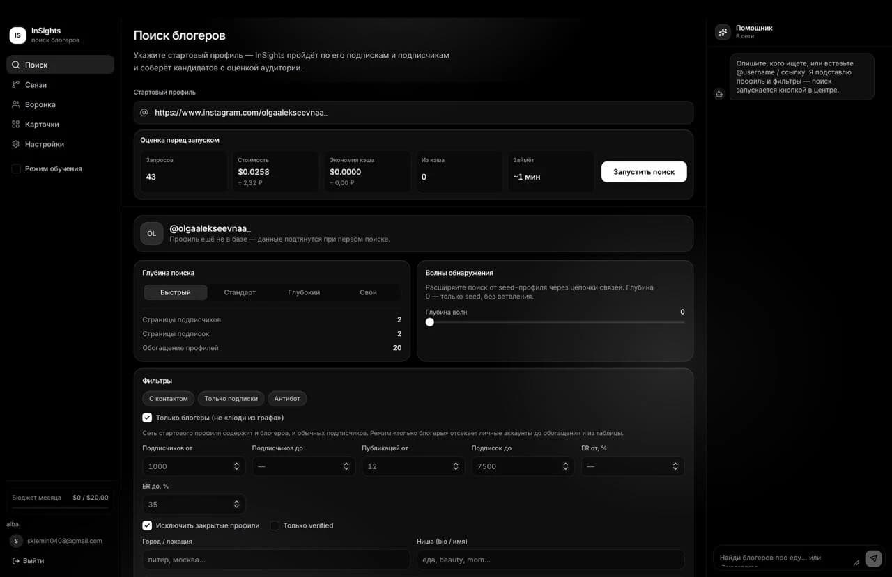Click the Помощник sparkle icon
The height and width of the screenshot is (577, 892).
point(723,32)
